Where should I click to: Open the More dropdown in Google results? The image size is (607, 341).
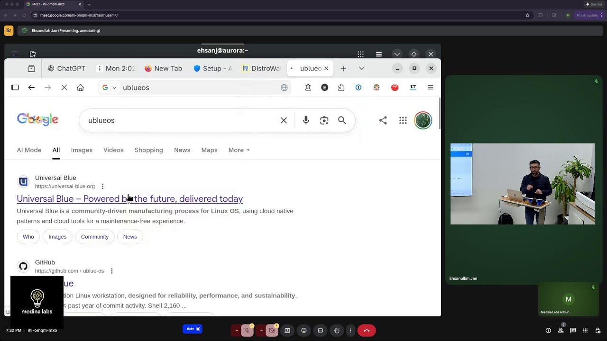pyautogui.click(x=239, y=150)
